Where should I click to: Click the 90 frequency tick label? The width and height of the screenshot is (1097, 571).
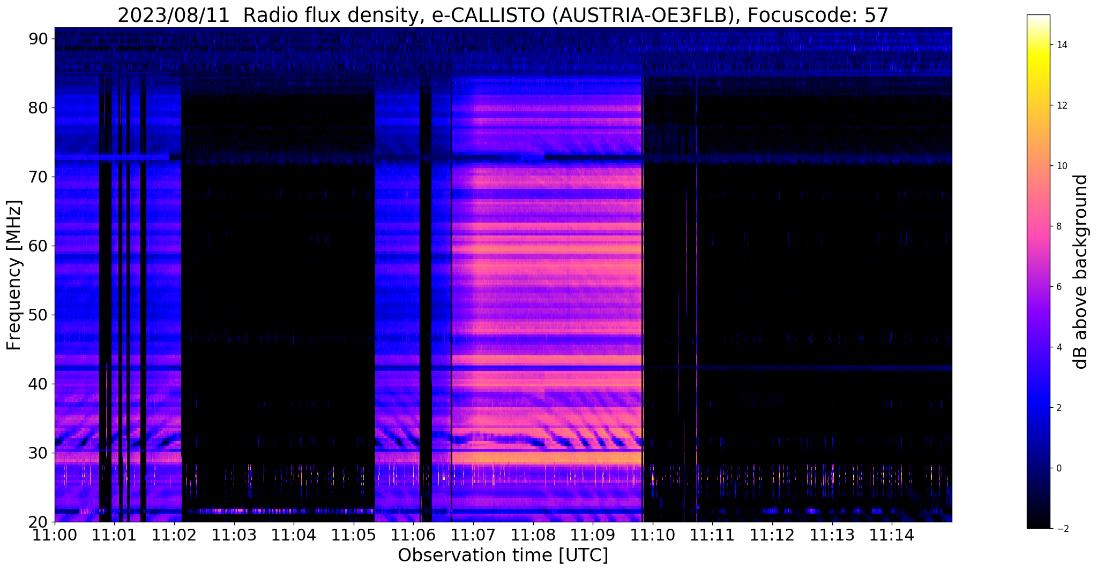38,39
